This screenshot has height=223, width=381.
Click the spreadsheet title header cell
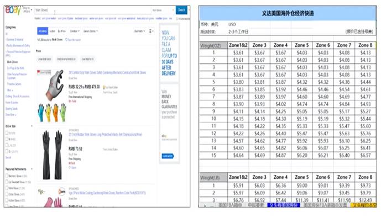(288, 13)
